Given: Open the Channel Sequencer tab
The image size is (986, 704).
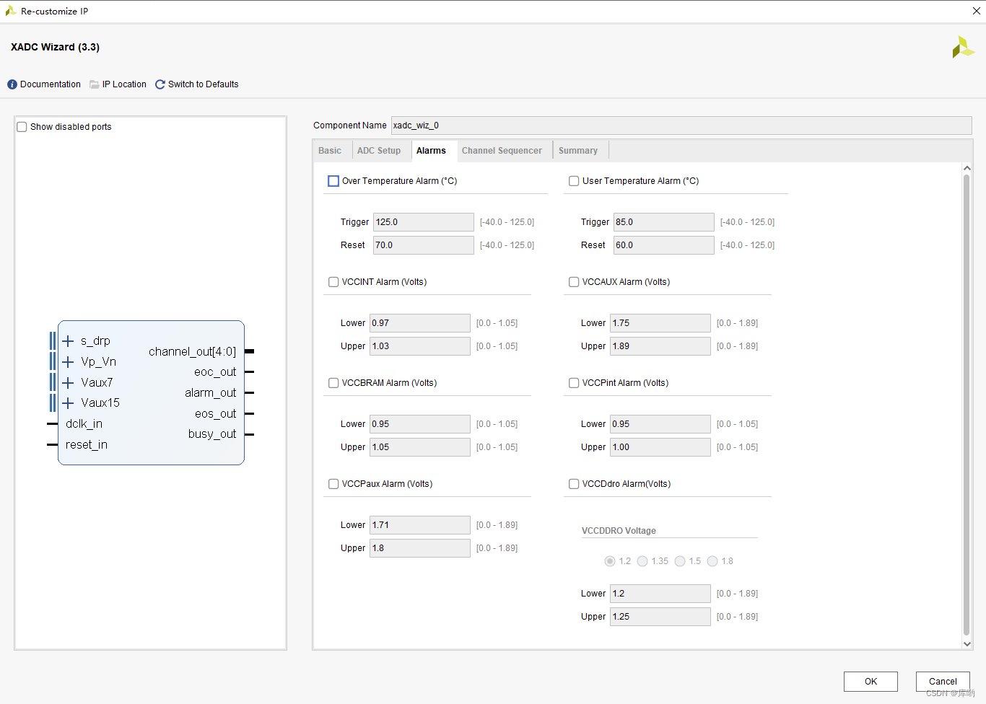Looking at the screenshot, I should (502, 151).
